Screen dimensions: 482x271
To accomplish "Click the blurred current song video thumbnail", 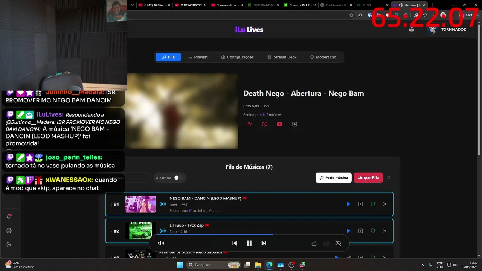I will click(x=183, y=111).
